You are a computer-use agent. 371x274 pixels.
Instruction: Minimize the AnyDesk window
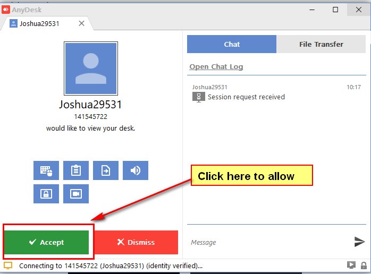coord(312,10)
